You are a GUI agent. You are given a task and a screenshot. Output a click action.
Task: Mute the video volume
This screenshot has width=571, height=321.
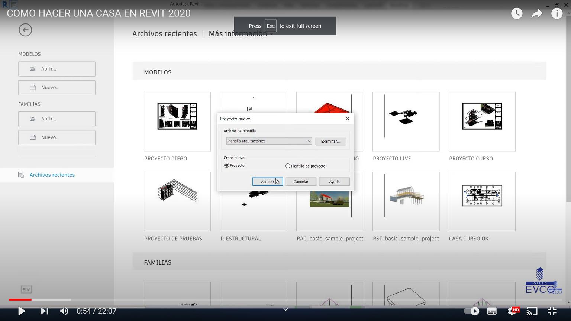(x=64, y=311)
